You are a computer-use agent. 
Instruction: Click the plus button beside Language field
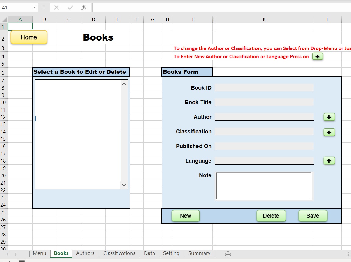(x=329, y=161)
